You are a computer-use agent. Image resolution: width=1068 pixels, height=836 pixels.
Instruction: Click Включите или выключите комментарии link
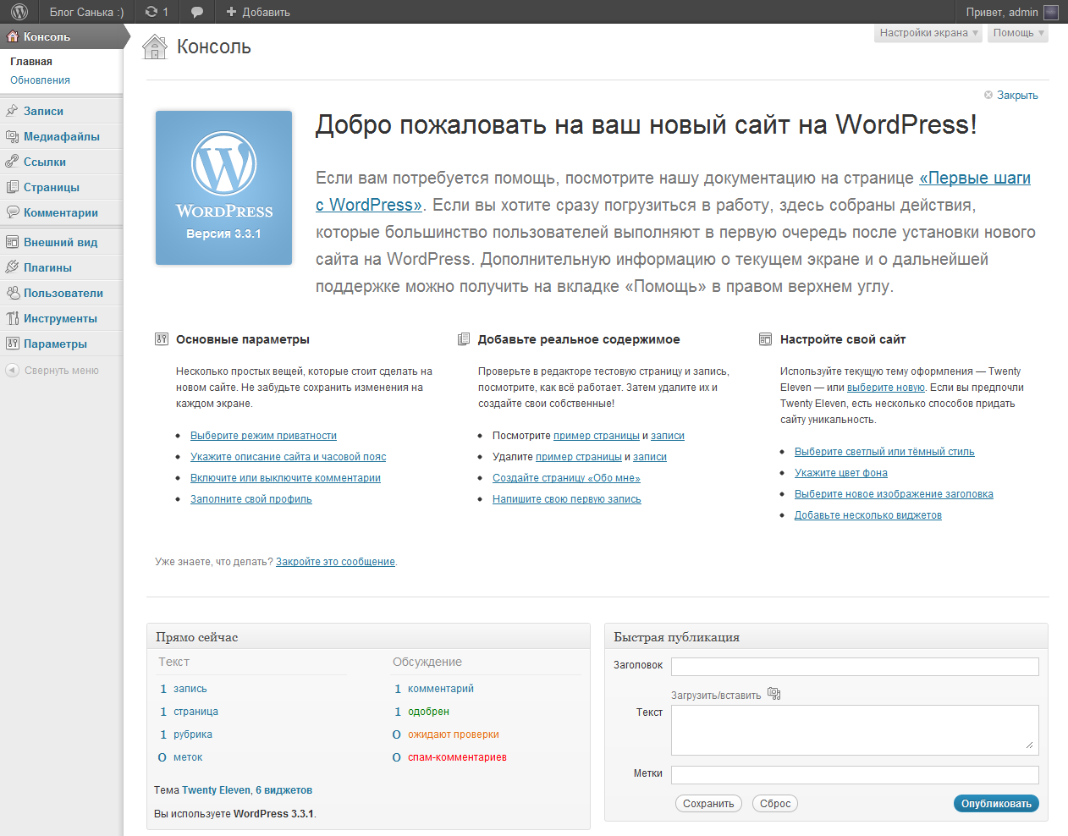click(x=285, y=478)
